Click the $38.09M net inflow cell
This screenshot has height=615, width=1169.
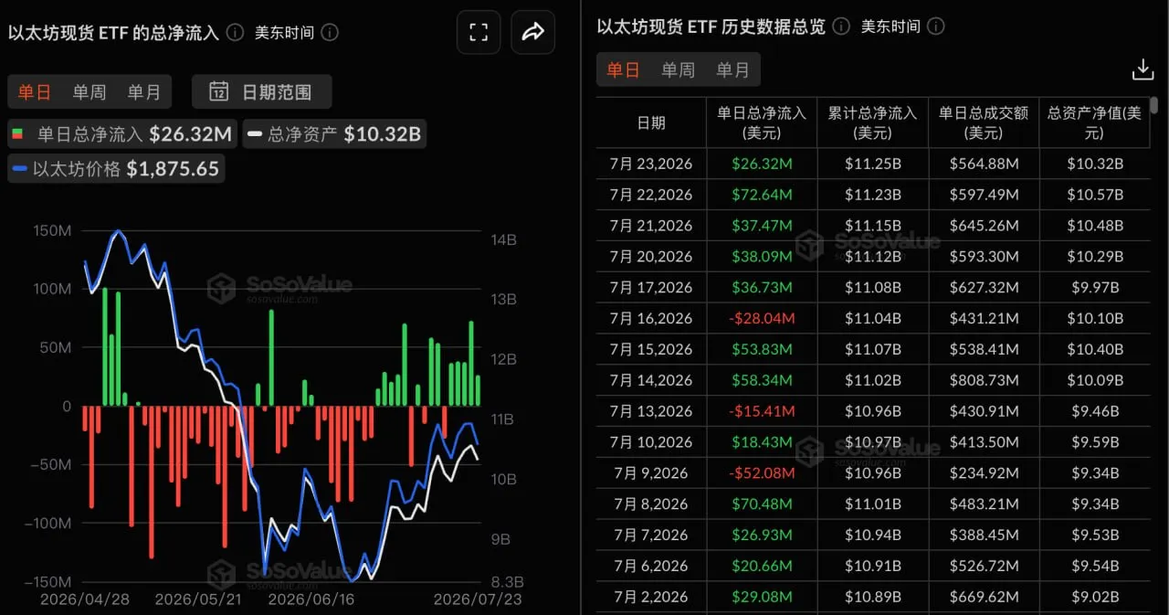pyautogui.click(x=762, y=257)
